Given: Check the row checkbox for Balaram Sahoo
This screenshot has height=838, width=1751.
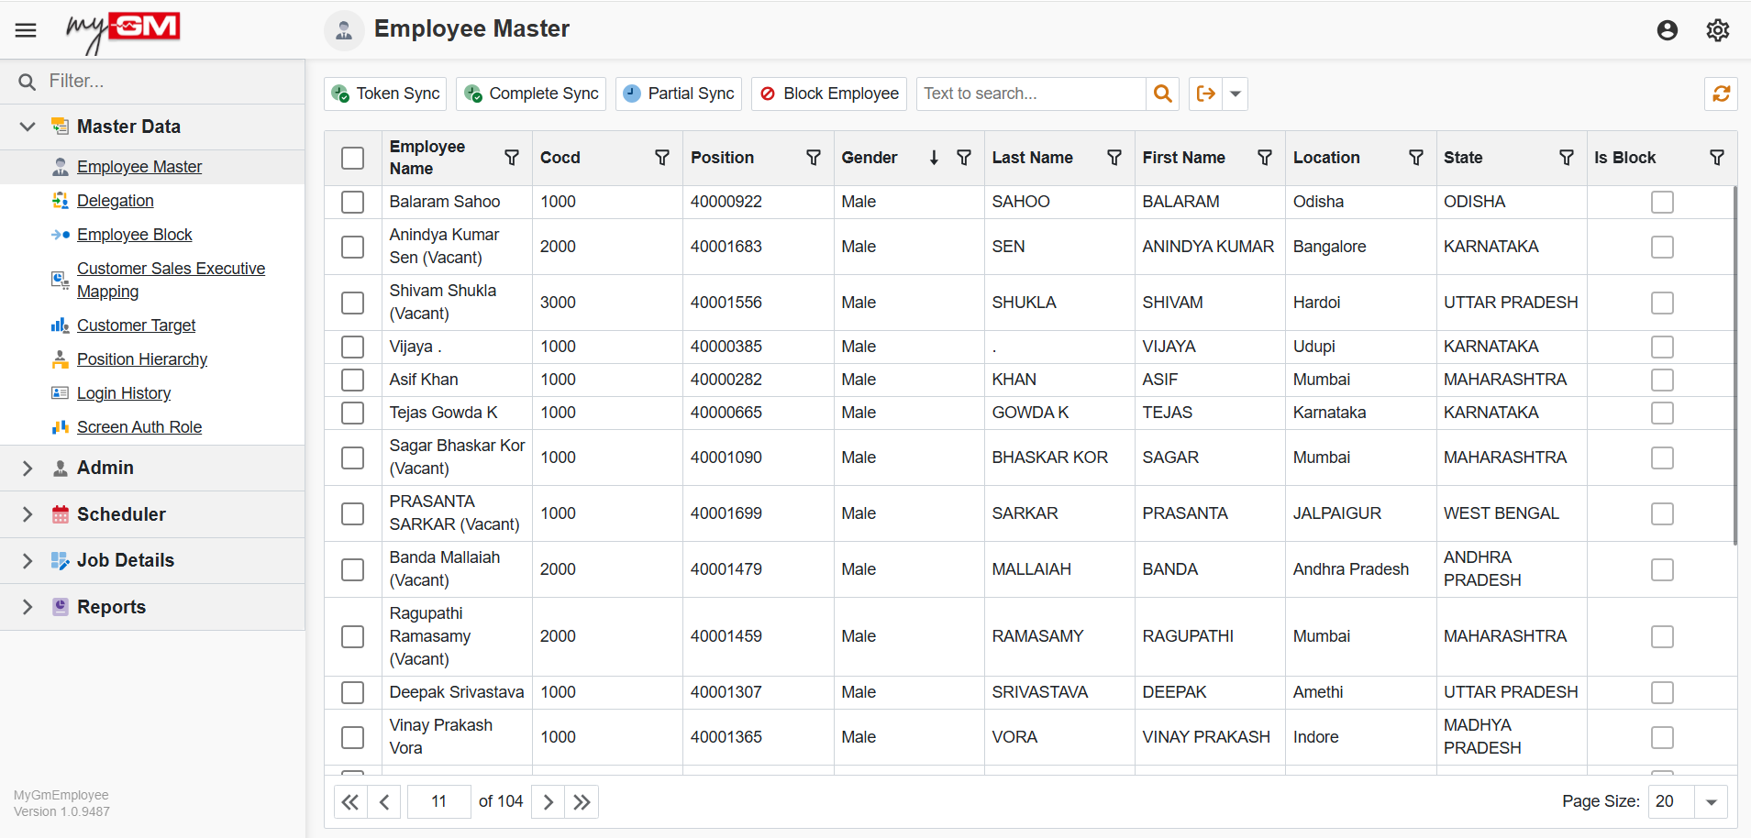Looking at the screenshot, I should tap(353, 202).
